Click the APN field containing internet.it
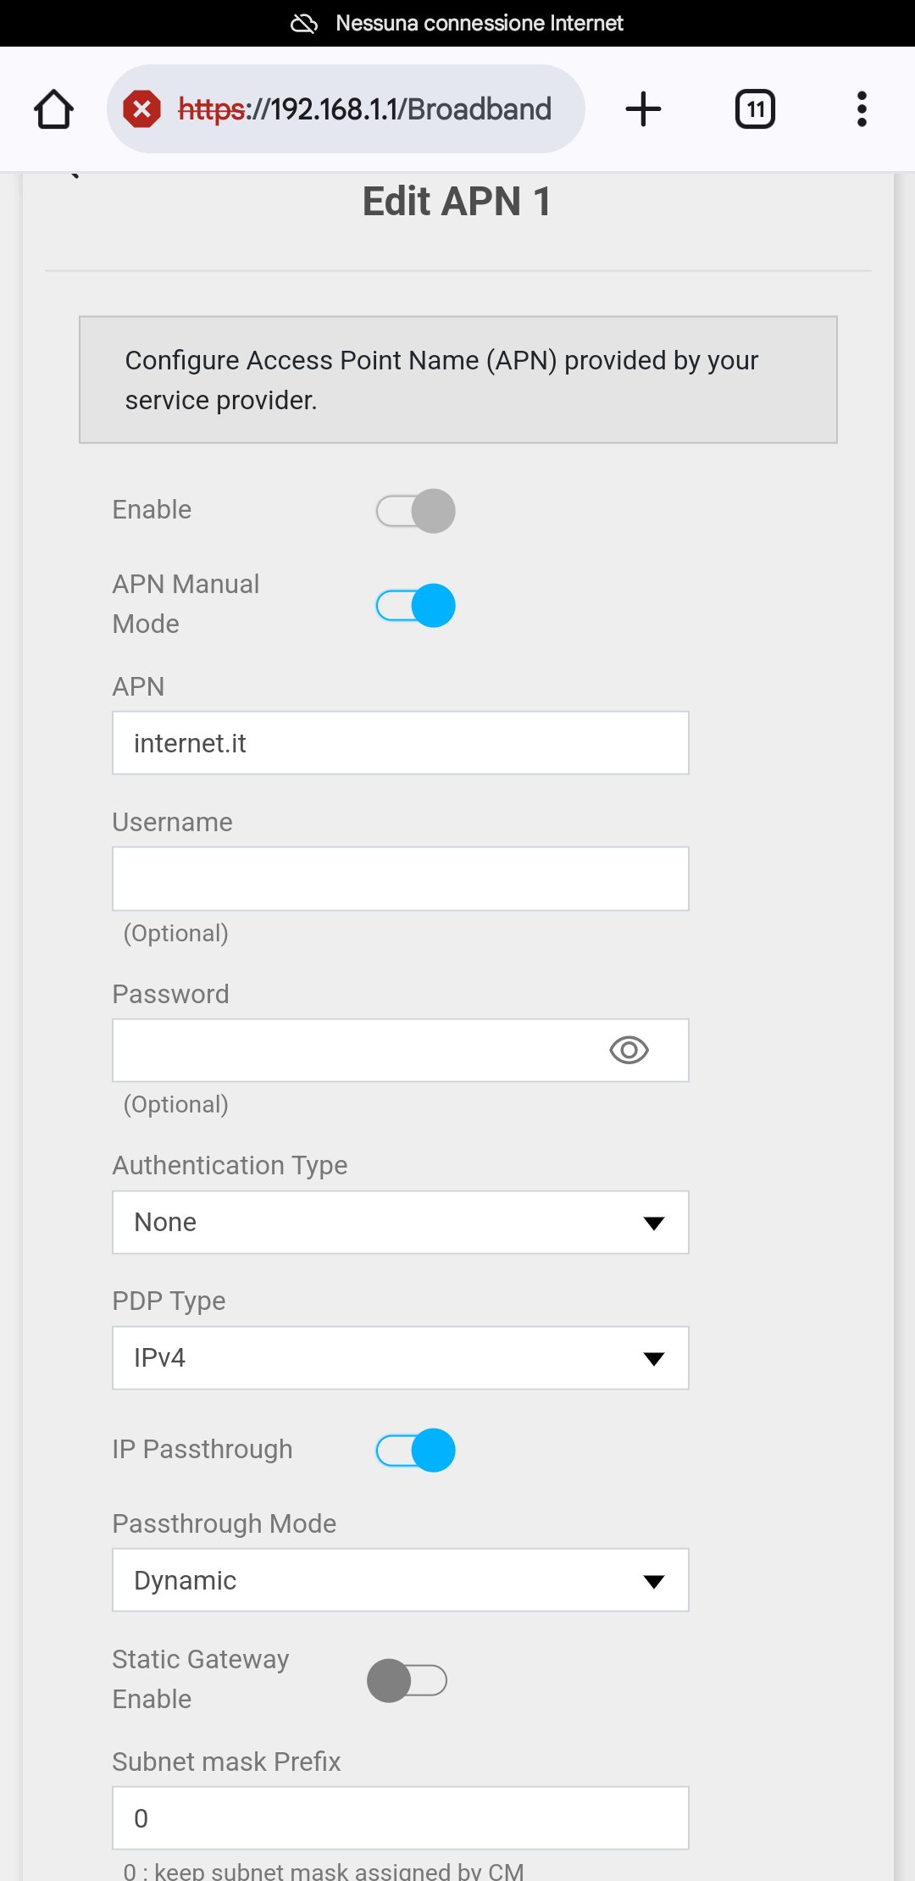Viewport: 915px width, 1881px height. (401, 743)
